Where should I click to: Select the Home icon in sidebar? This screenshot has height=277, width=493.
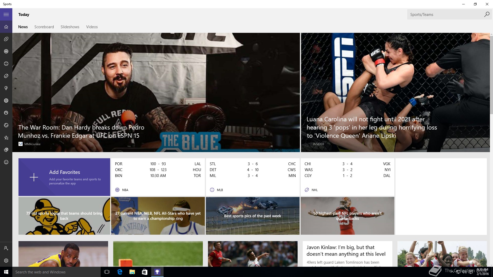point(6,27)
